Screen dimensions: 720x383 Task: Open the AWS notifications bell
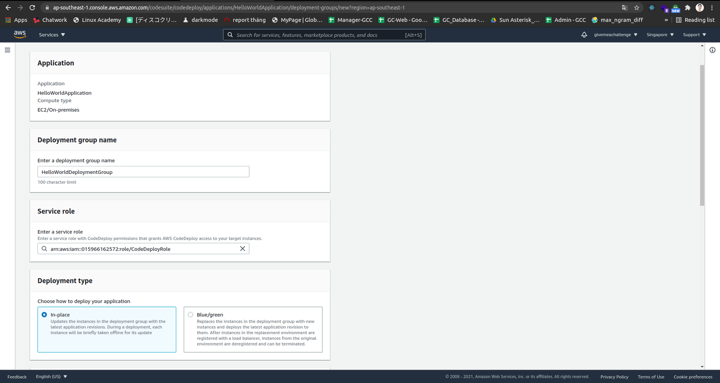pyautogui.click(x=584, y=35)
